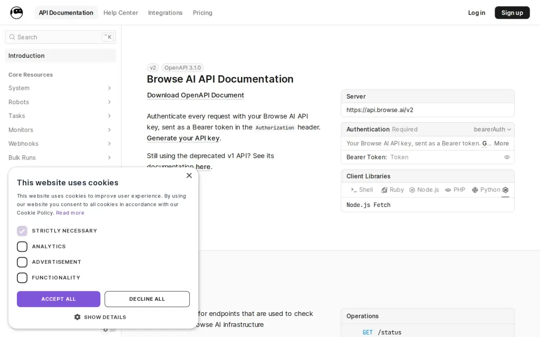The height and width of the screenshot is (337, 540).
Task: Open Integrations in top navigation
Action: [165, 13]
